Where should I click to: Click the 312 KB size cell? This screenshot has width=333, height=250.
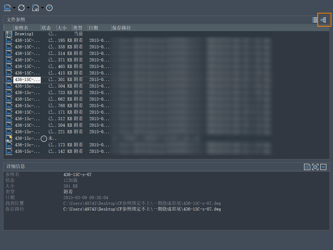click(x=65, y=119)
